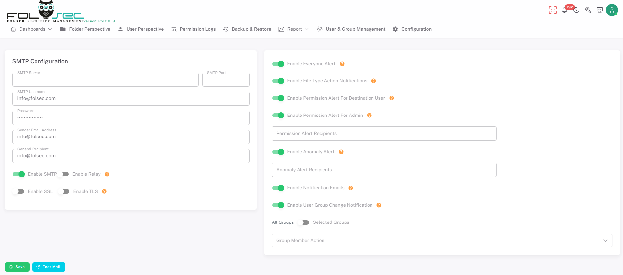623x275 pixels.
Task: Toggle dark mode moon icon
Action: click(x=576, y=10)
